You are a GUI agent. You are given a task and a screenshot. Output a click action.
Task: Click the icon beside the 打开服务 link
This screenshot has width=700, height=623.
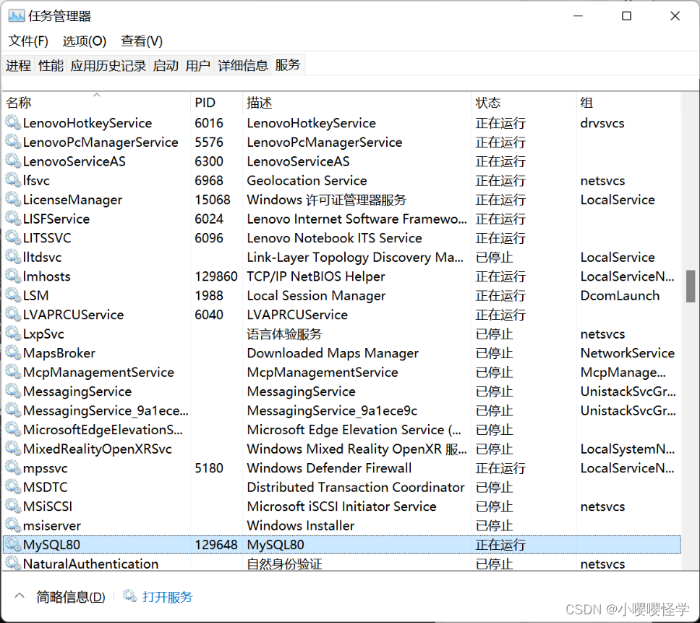point(130,596)
